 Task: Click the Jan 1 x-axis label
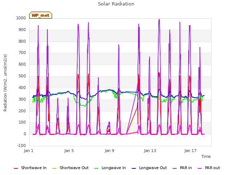tap(28, 151)
